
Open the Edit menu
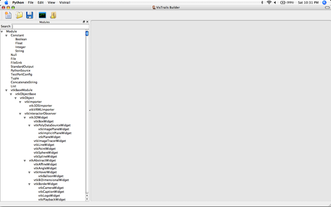pyautogui.click(x=41, y=2)
